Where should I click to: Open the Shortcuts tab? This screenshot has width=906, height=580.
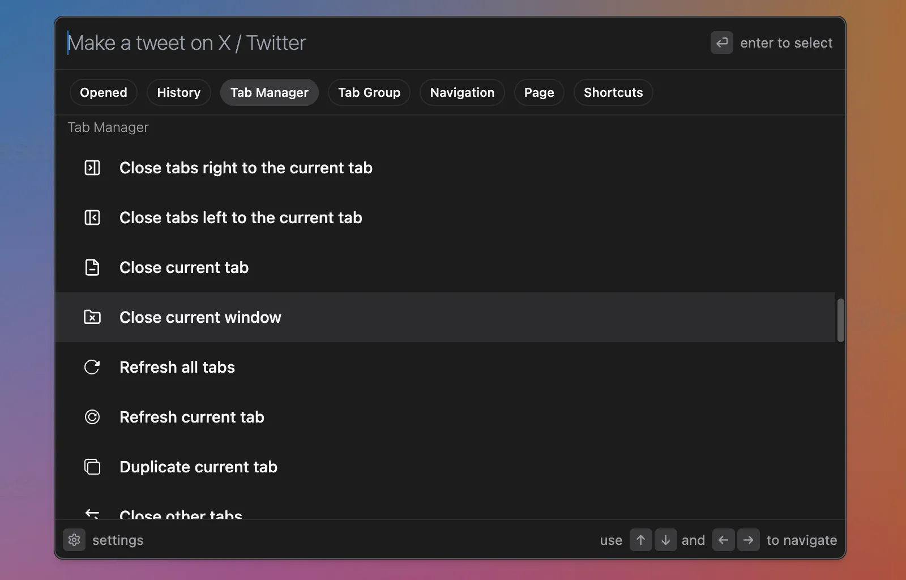click(613, 92)
